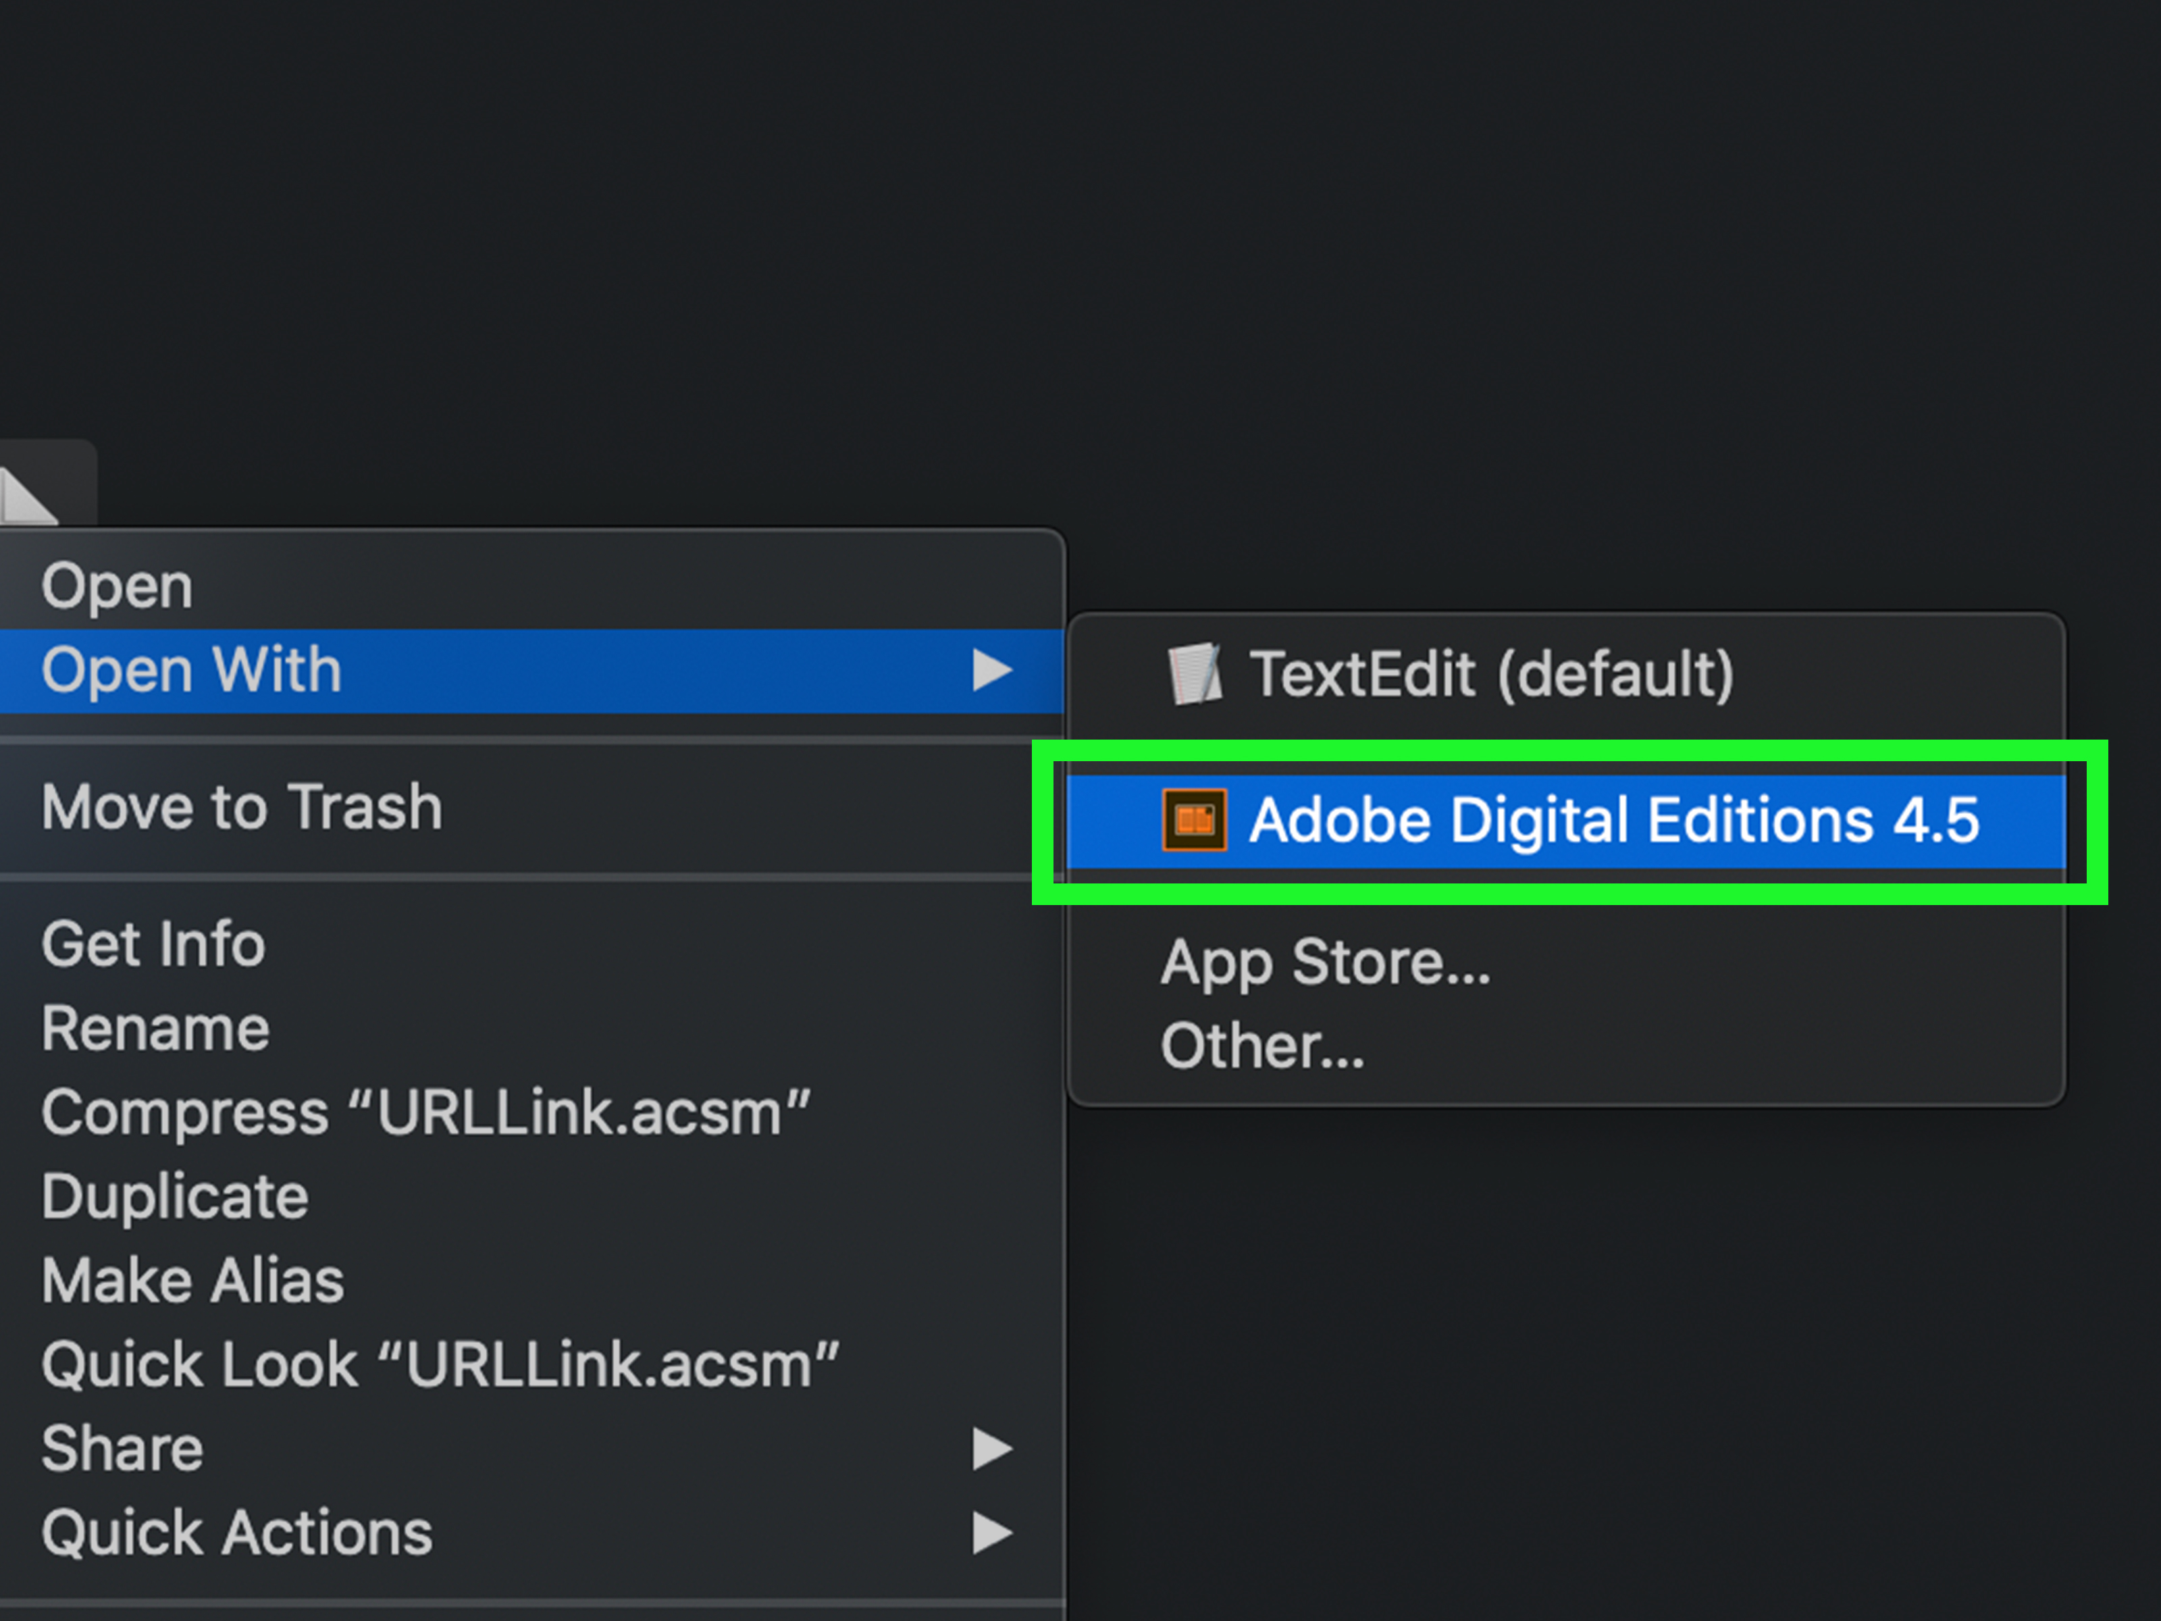The image size is (2161, 1621).
Task: Expand the Open With submenu arrow
Action: (991, 670)
